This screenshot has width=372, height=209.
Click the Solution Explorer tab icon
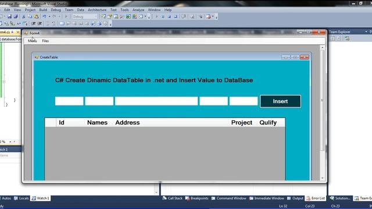tap(332, 198)
